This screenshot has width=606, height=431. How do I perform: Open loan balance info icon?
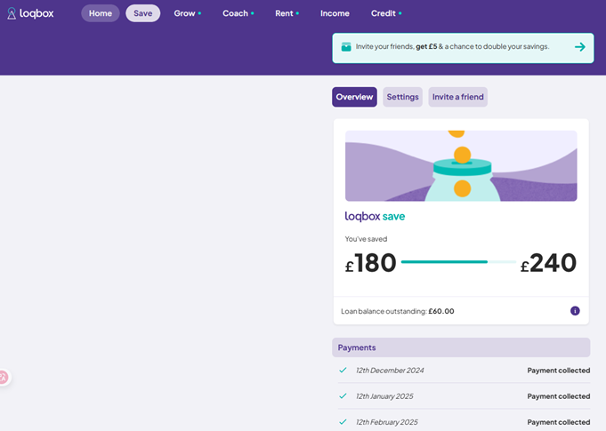[x=575, y=311]
